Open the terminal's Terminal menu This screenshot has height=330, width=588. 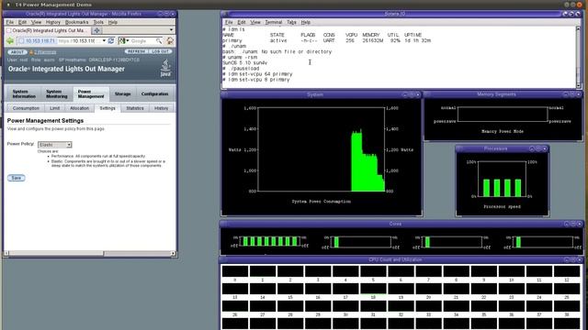274,22
